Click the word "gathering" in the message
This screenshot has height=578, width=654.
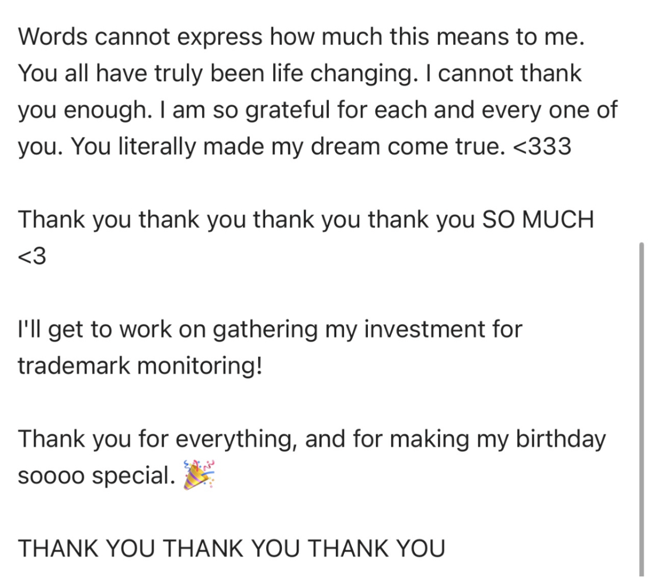265,329
